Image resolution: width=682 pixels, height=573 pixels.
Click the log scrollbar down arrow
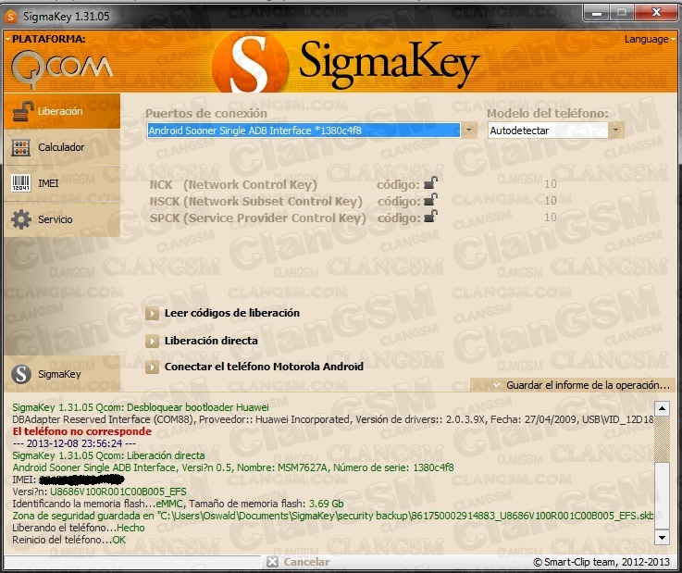[x=662, y=538]
